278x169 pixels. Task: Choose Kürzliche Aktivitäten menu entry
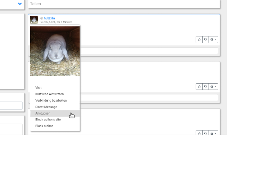pyautogui.click(x=49, y=94)
